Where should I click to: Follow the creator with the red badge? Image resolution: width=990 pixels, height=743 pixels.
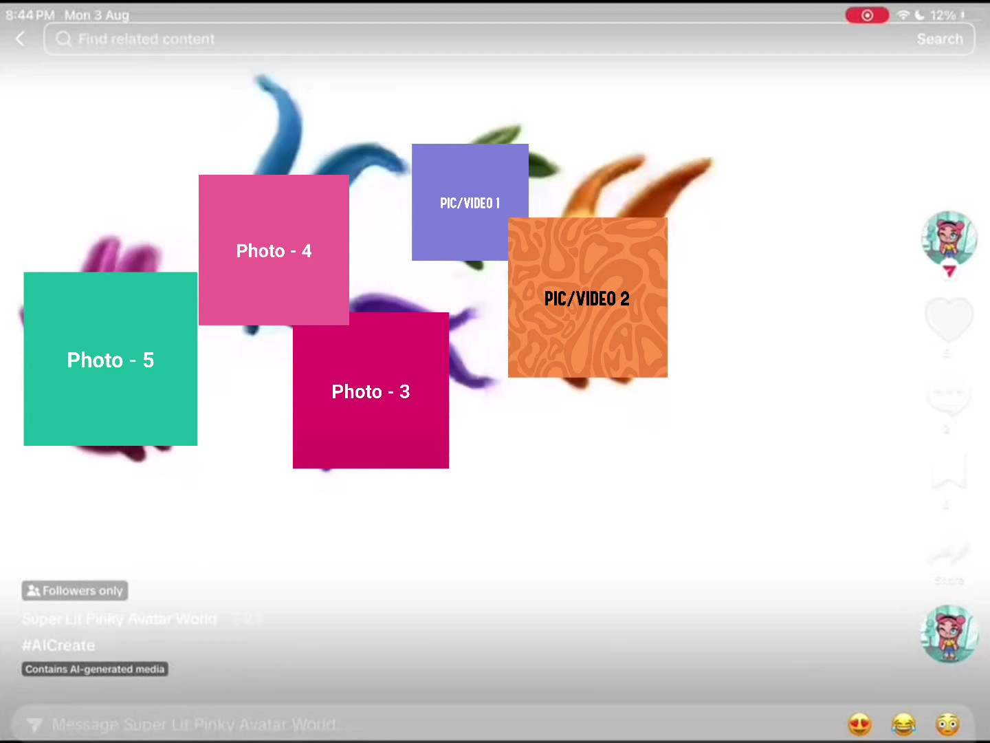point(949,272)
